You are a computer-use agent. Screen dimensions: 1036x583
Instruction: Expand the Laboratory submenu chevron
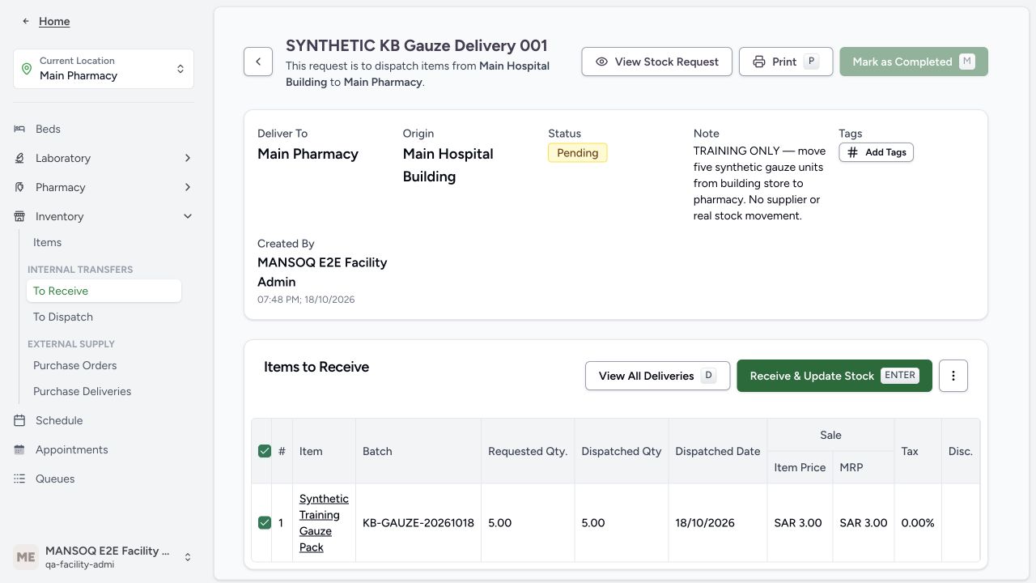(188, 158)
